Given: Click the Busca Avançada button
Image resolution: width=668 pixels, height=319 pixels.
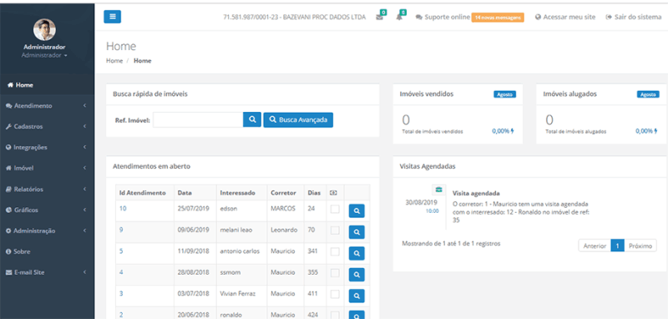Looking at the screenshot, I should coord(298,120).
